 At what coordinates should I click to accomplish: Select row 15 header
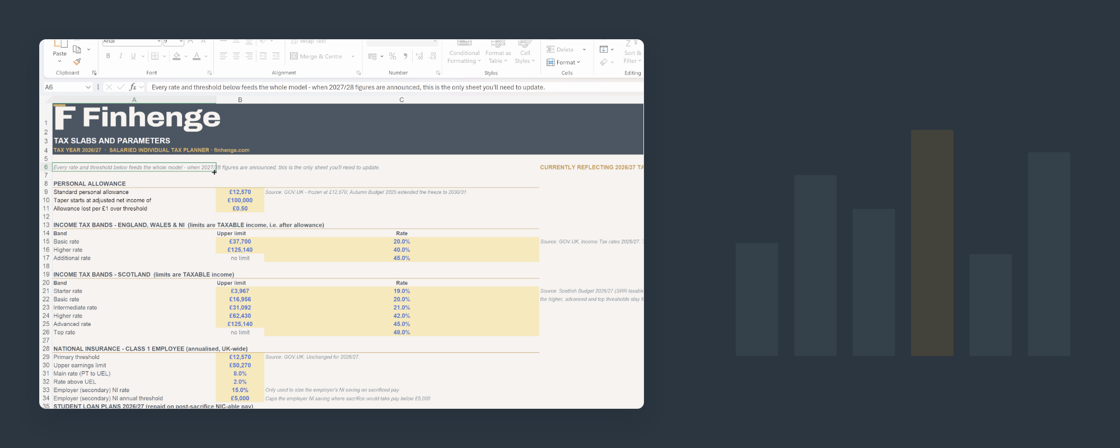click(46, 241)
